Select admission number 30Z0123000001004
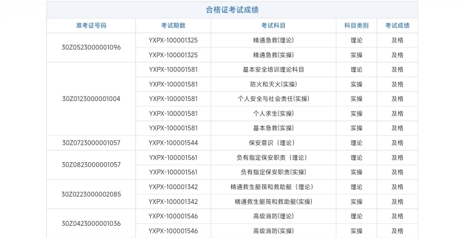464x238 pixels. (x=91, y=99)
